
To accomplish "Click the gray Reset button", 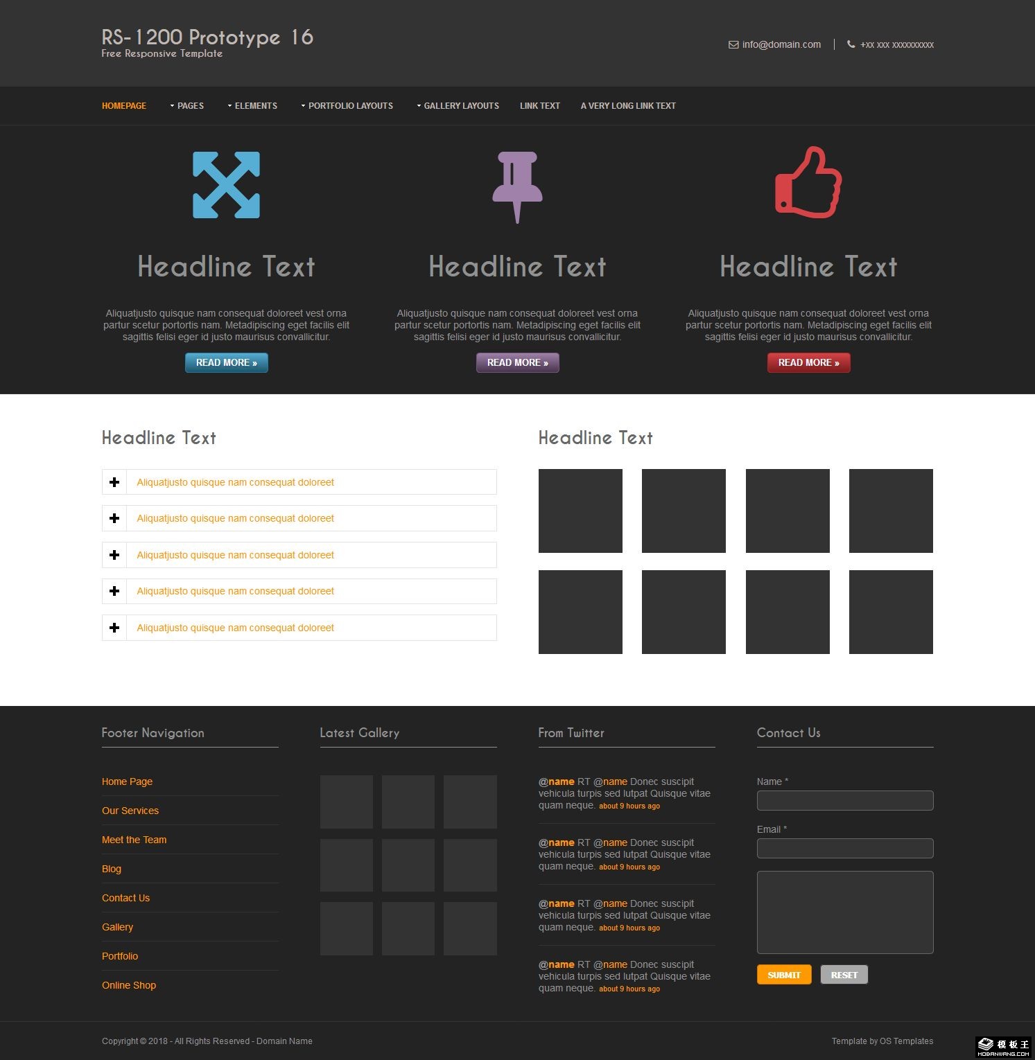I will [844, 975].
